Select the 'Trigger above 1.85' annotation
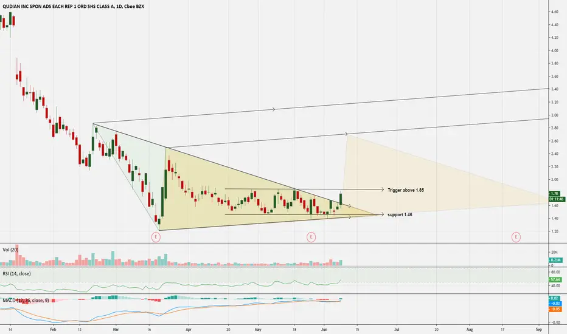The image size is (567, 334). [x=406, y=190]
